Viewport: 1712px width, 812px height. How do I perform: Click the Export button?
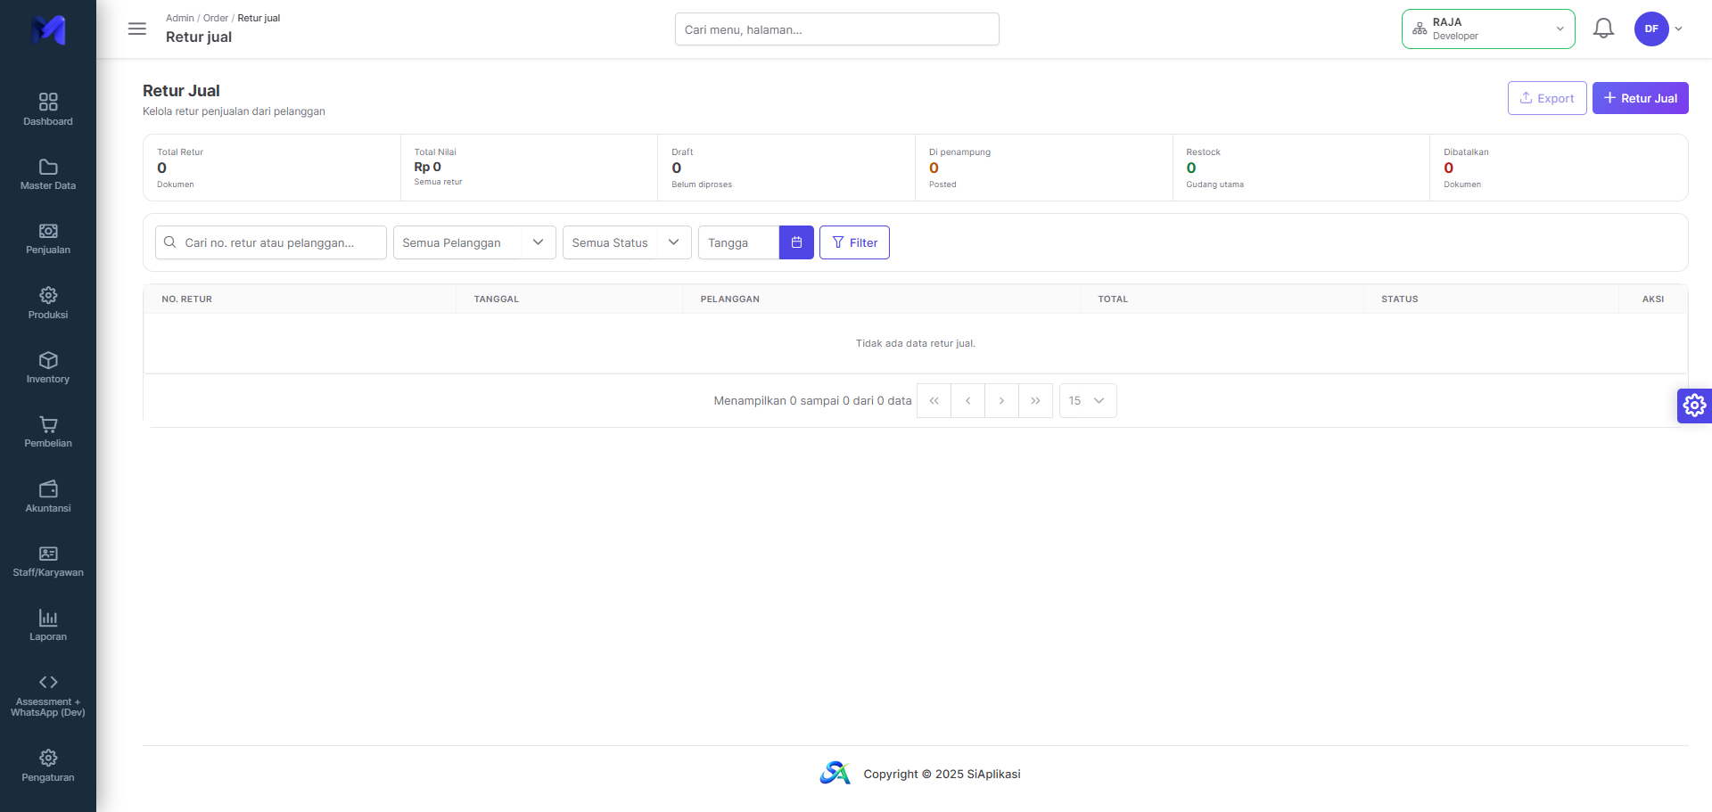(1547, 98)
